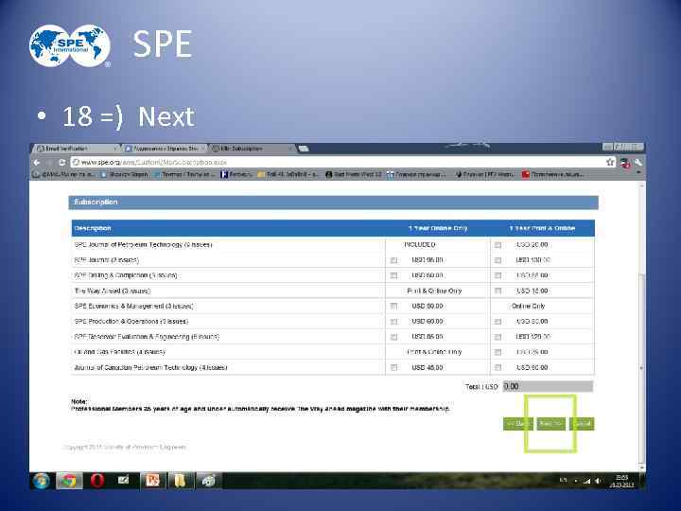Switch to the Email Verification tab
Viewport: 681px width, 511px height.
(x=76, y=149)
